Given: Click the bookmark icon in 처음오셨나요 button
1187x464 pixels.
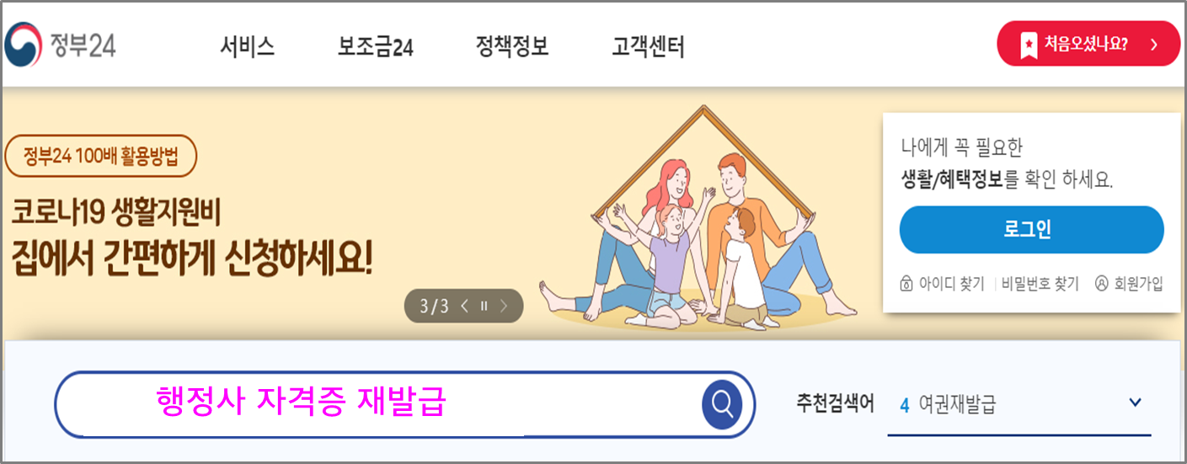Looking at the screenshot, I should (1029, 45).
